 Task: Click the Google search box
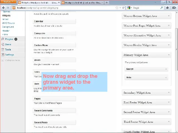[146, 8]
